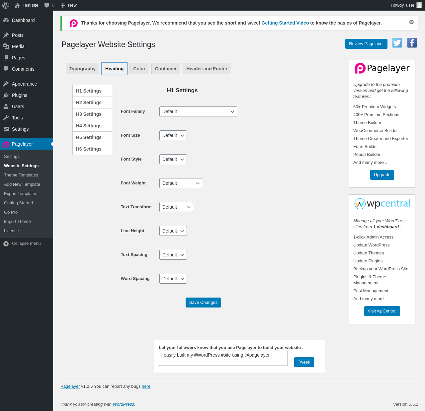Click the Posts pushpin icon

(x=6, y=35)
